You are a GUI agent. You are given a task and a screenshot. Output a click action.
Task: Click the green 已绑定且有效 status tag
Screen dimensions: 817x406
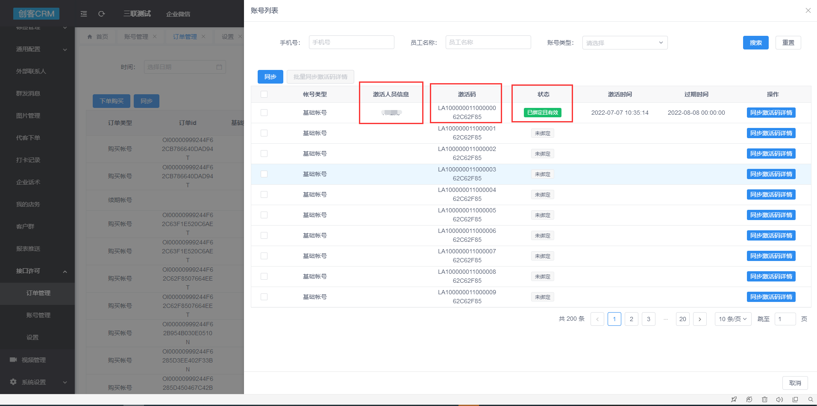(x=543, y=113)
